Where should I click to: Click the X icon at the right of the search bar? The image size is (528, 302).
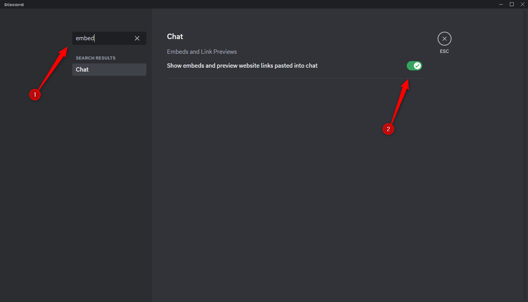pos(137,38)
